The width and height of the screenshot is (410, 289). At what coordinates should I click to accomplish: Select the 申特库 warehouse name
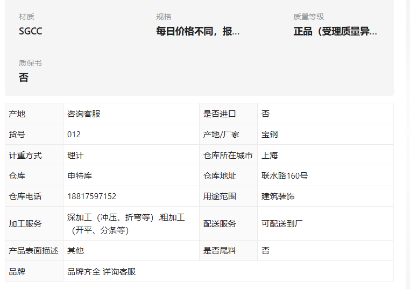[x=80, y=175]
